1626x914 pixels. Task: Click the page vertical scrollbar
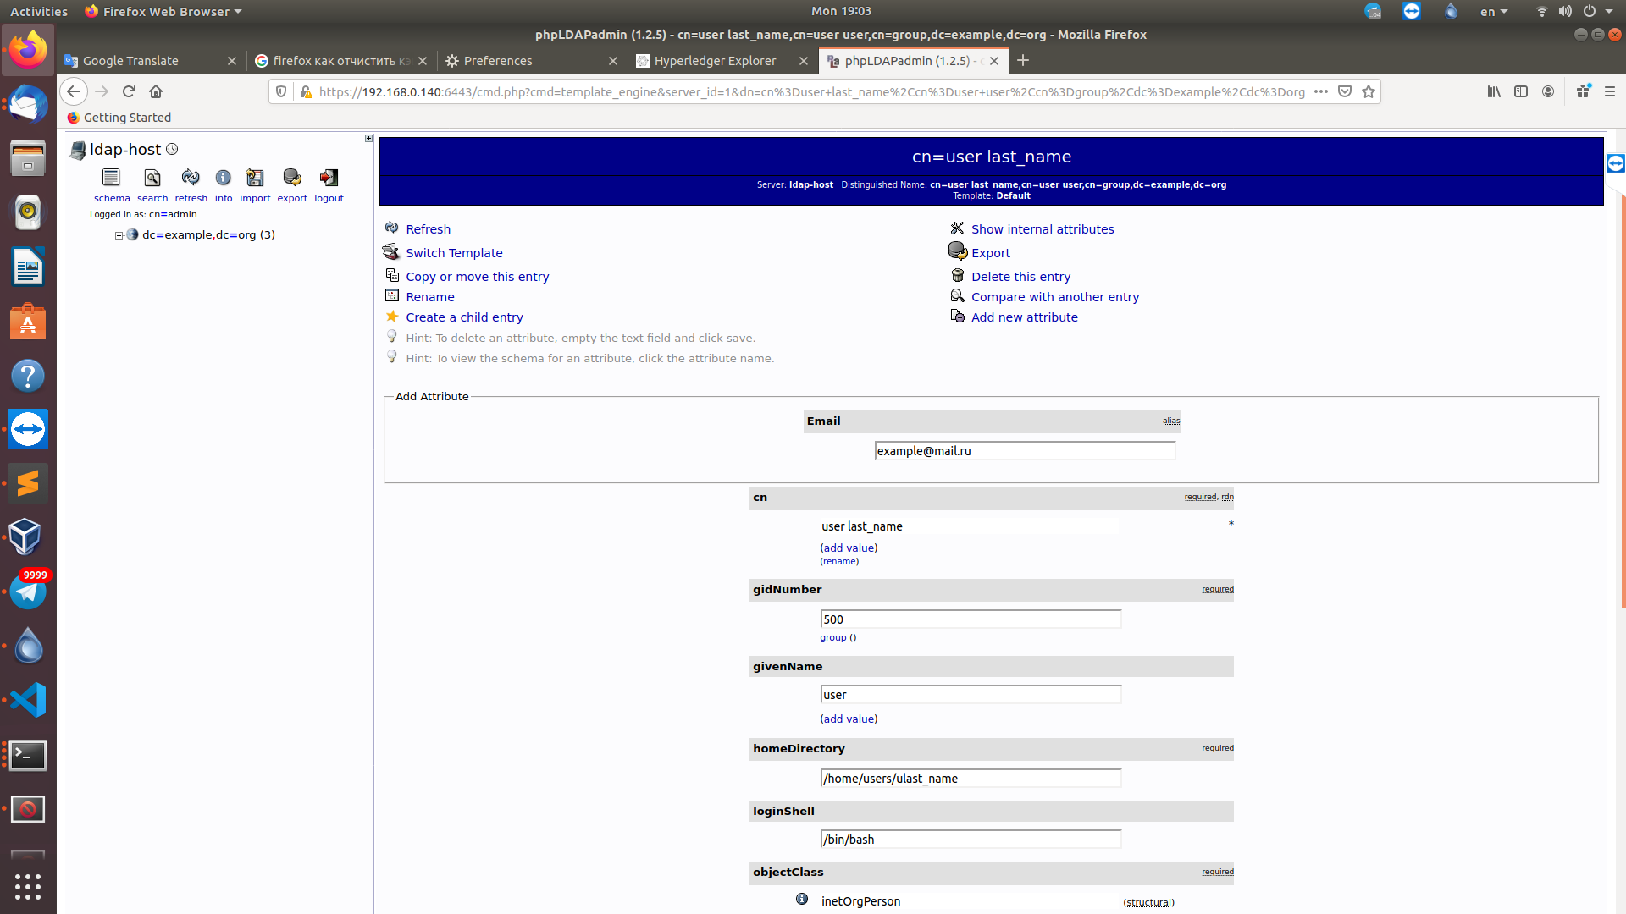(x=1623, y=398)
